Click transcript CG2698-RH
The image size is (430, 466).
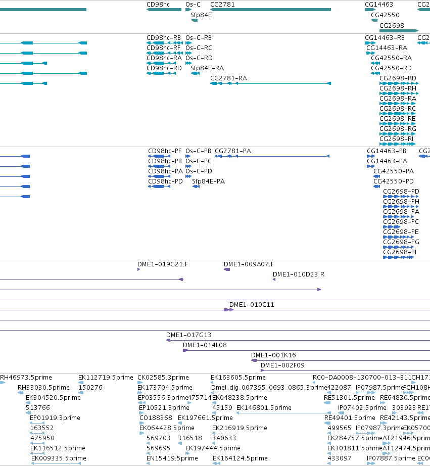pos(398,88)
